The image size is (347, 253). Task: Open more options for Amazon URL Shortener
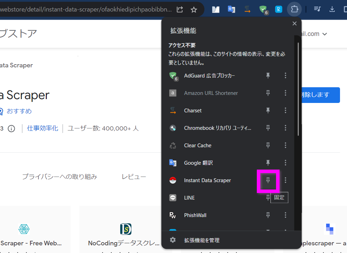coord(285,93)
